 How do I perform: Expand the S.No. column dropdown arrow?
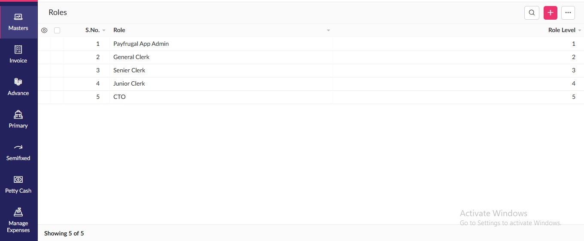click(104, 31)
